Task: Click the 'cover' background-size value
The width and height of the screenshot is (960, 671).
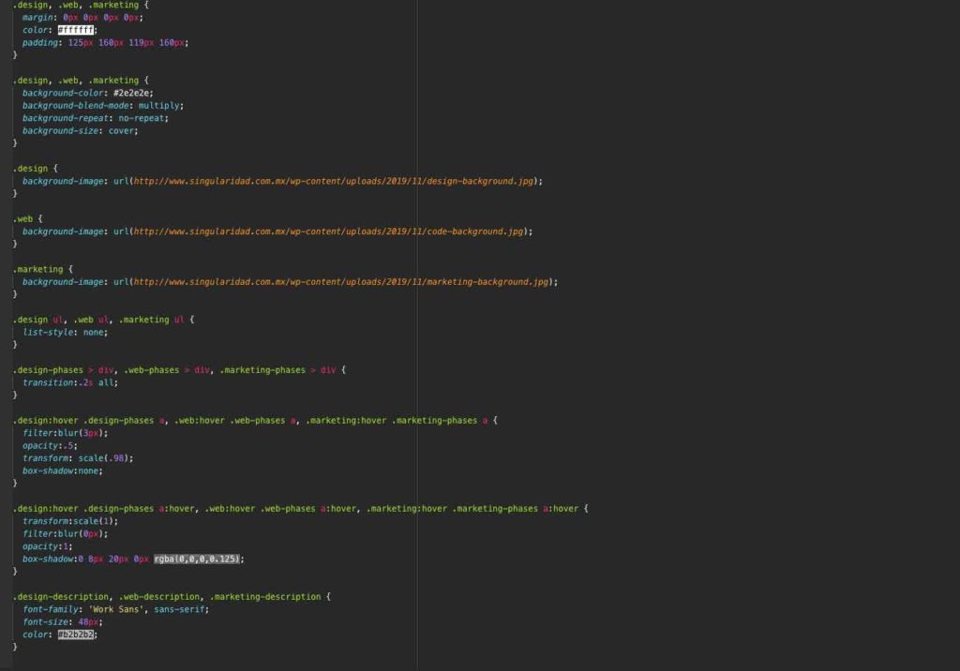Action: point(122,131)
